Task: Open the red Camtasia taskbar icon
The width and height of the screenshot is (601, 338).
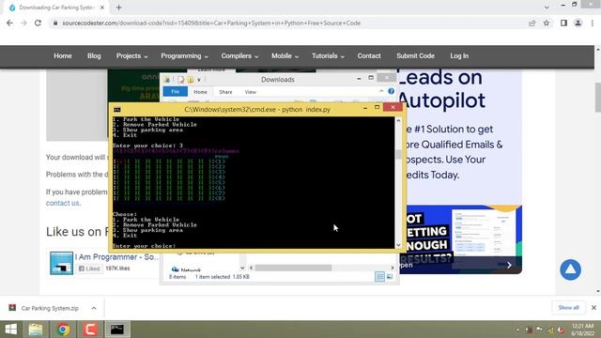Action: [90, 330]
